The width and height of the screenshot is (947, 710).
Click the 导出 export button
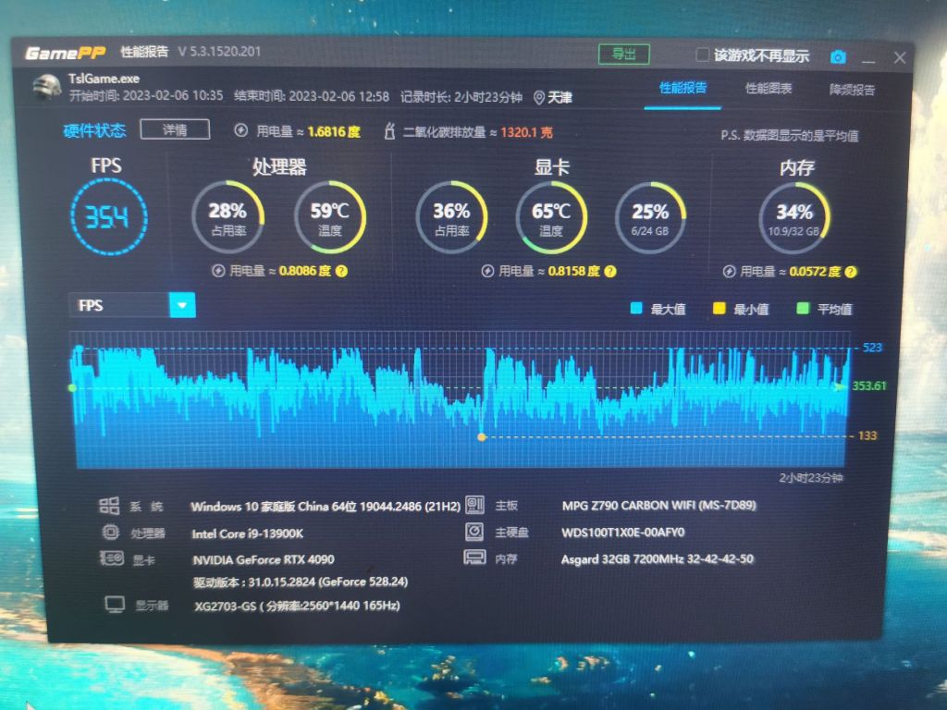623,54
